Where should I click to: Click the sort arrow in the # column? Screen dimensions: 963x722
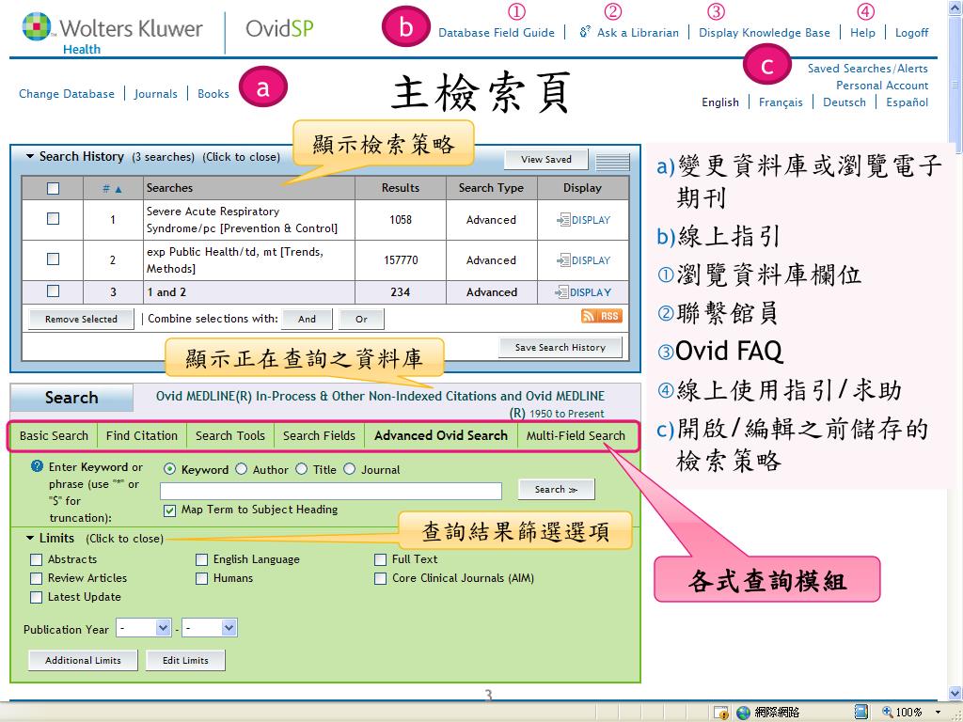pyautogui.click(x=118, y=189)
